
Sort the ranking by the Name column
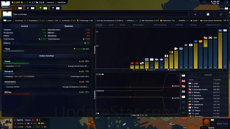(191, 80)
